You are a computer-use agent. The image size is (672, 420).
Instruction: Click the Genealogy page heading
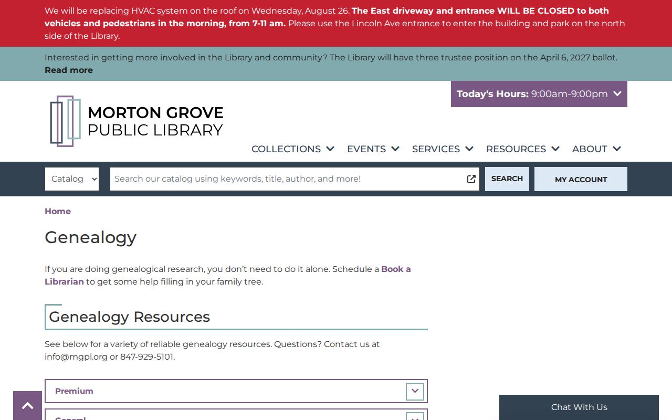[91, 237]
